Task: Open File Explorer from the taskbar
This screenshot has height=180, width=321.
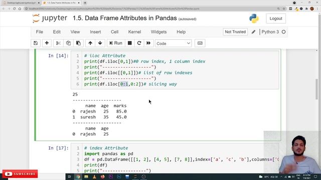Action: 86,176
